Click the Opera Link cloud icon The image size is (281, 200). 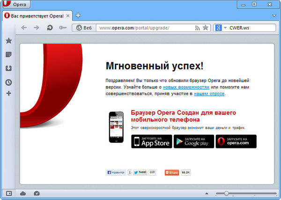click(23, 193)
